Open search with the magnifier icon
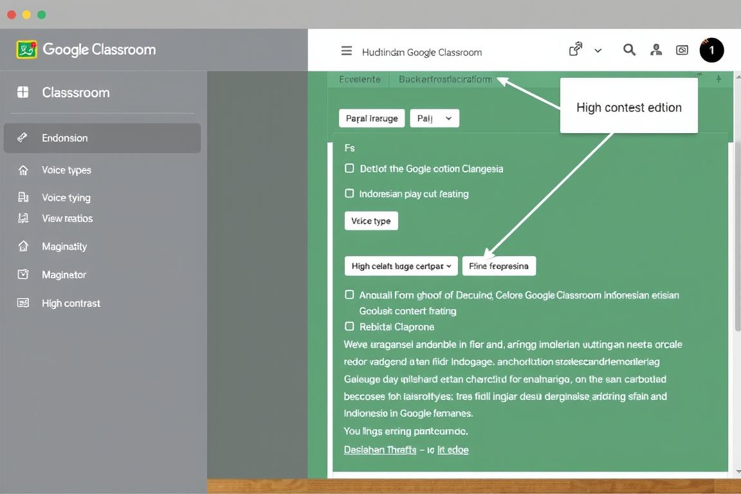741x494 pixels. click(x=629, y=50)
